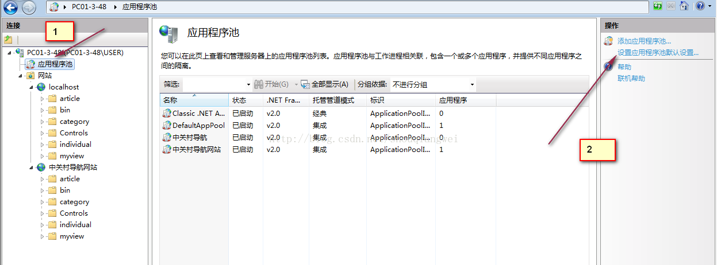Collapse the 网站 tree node

click(21, 76)
